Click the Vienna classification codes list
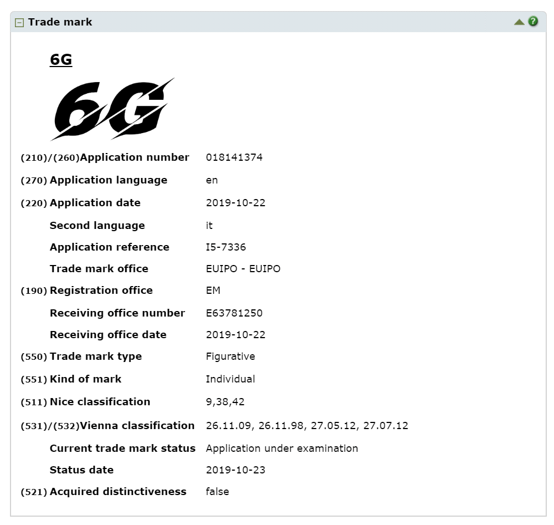Screen dimensions: 554x525 point(307,426)
